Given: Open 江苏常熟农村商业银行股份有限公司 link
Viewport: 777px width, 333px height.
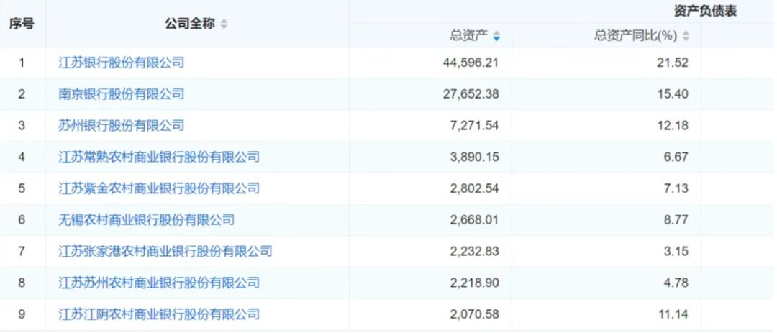Looking at the screenshot, I should click(x=159, y=157).
